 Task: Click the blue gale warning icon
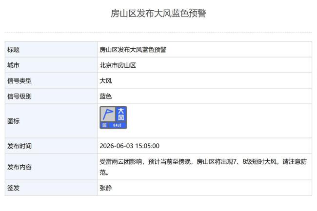click(x=113, y=117)
